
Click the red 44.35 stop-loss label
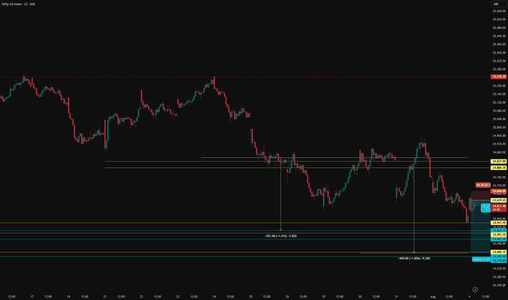pyautogui.click(x=483, y=185)
